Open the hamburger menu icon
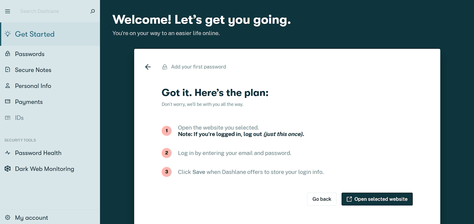This screenshot has width=474, height=224. [x=8, y=11]
